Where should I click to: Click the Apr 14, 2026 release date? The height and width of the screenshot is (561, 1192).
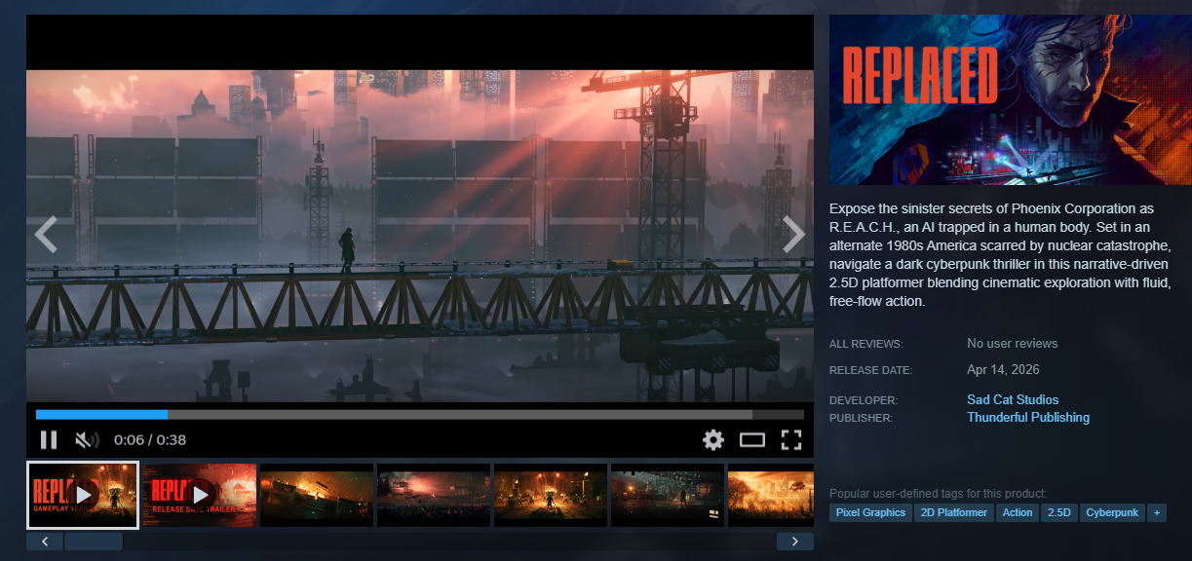pos(1003,369)
